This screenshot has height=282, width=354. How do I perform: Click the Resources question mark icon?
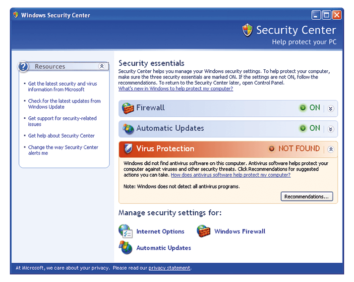click(24, 67)
